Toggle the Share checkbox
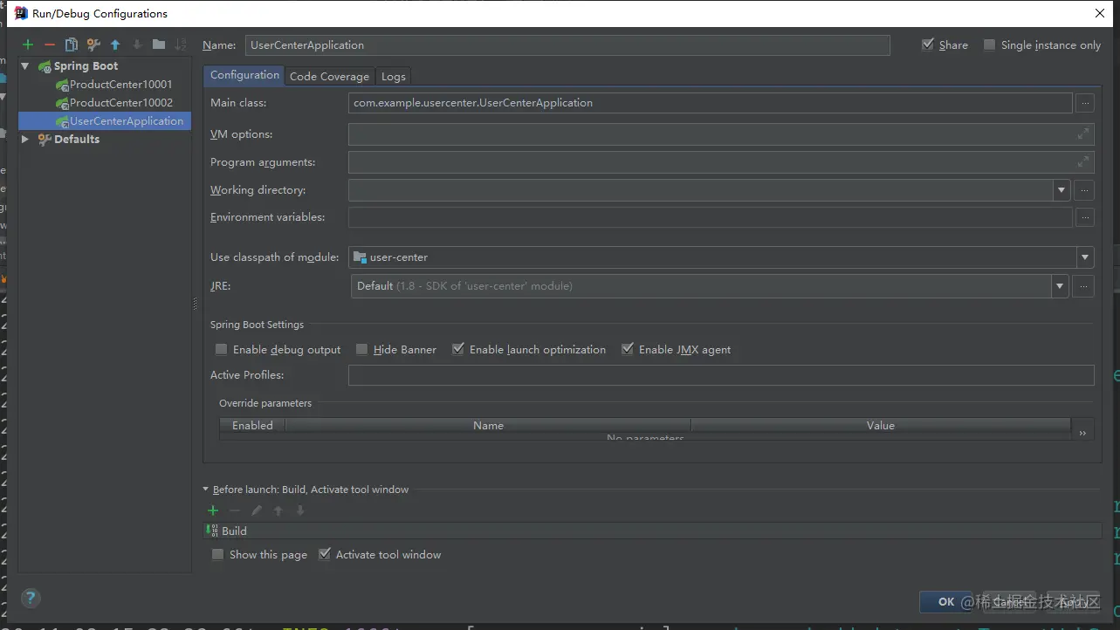This screenshot has width=1120, height=630. [928, 45]
